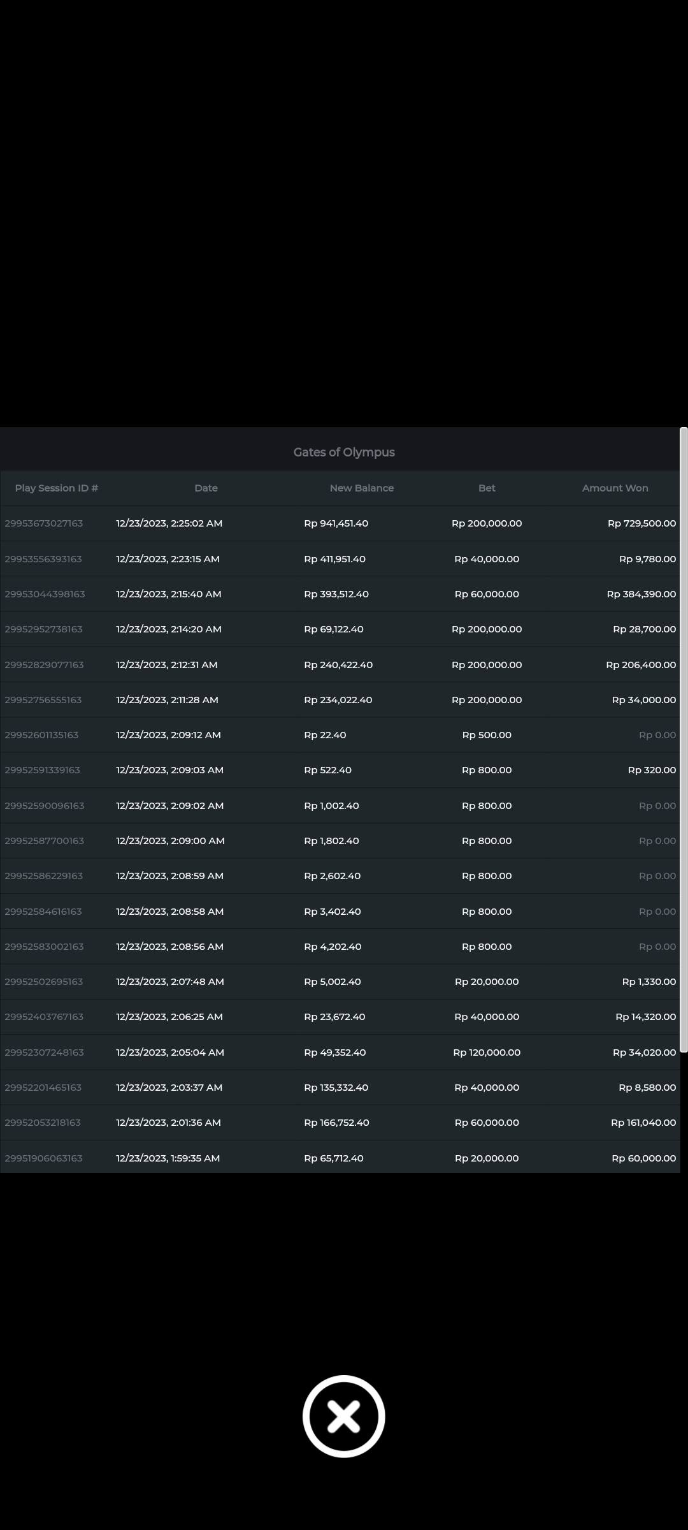Select the row dated 2:08:56 AM
The image size is (688, 1530).
click(x=169, y=947)
